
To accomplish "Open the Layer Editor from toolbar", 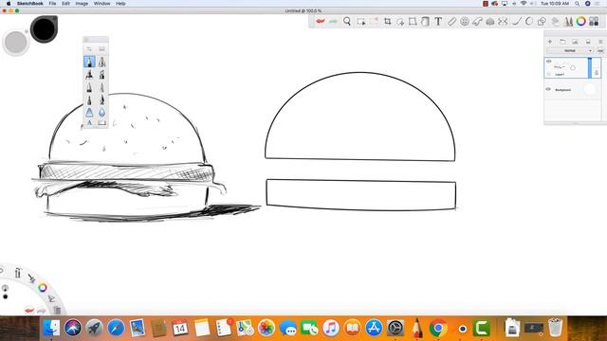I will (556, 21).
